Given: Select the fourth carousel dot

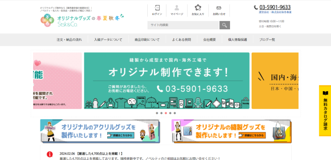Looking at the screenshot, I should point(170,113).
